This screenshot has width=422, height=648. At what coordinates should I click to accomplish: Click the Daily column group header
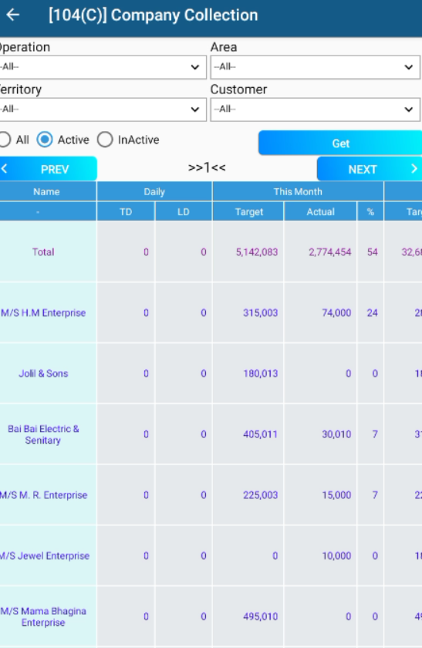(154, 192)
